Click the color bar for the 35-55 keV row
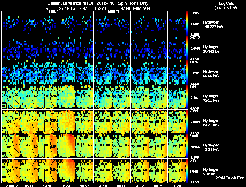 tap(187, 97)
